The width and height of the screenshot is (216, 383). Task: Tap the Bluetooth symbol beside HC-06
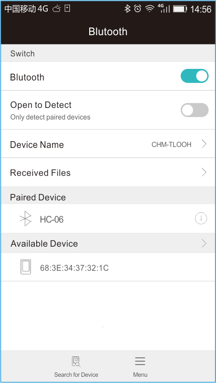(26, 219)
